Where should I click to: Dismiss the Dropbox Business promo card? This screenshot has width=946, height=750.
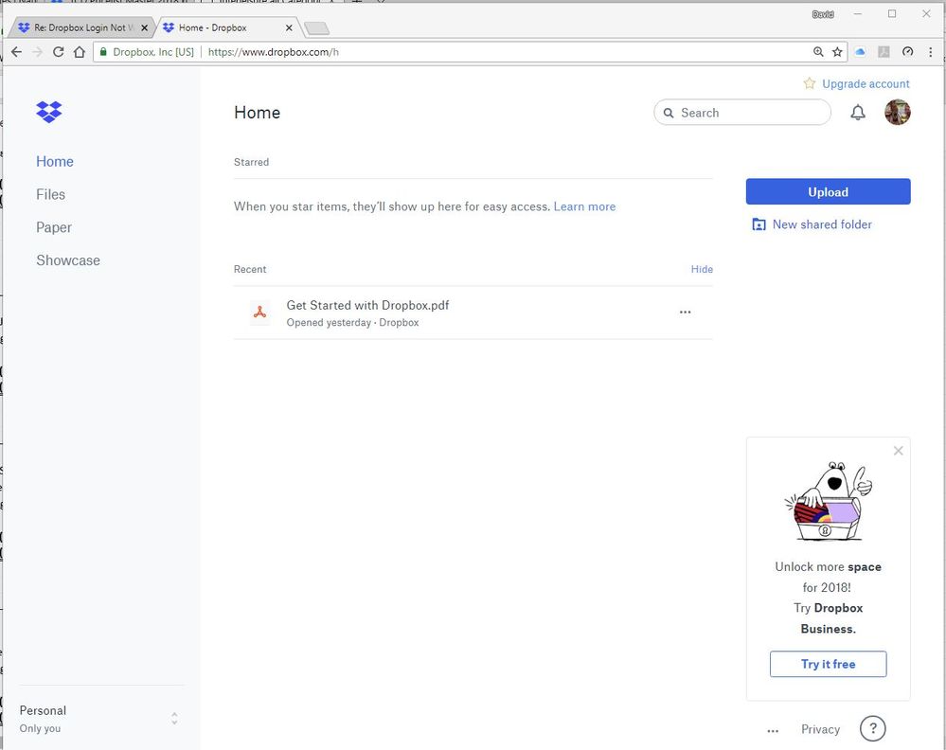pyautogui.click(x=898, y=451)
